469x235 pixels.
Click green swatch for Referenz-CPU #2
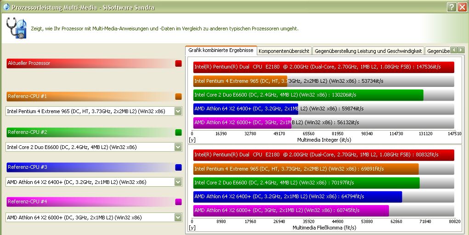[x=178, y=132]
